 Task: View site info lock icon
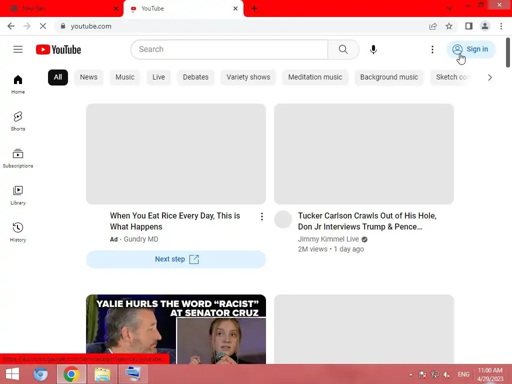63,26
